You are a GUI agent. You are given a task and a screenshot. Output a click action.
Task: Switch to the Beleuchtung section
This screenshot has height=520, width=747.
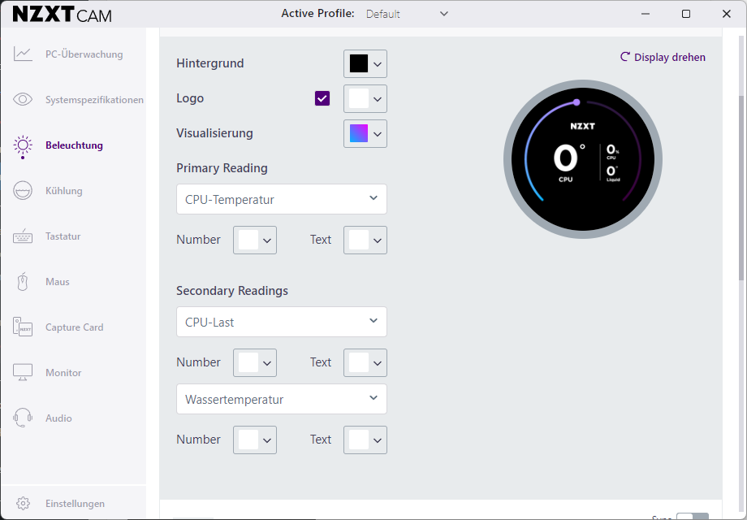tap(74, 145)
